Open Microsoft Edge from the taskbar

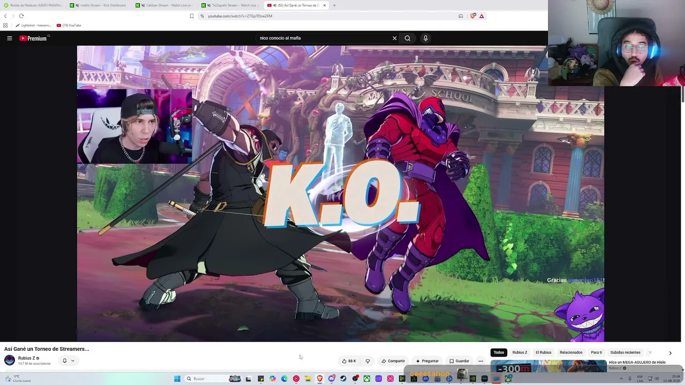pos(284,379)
